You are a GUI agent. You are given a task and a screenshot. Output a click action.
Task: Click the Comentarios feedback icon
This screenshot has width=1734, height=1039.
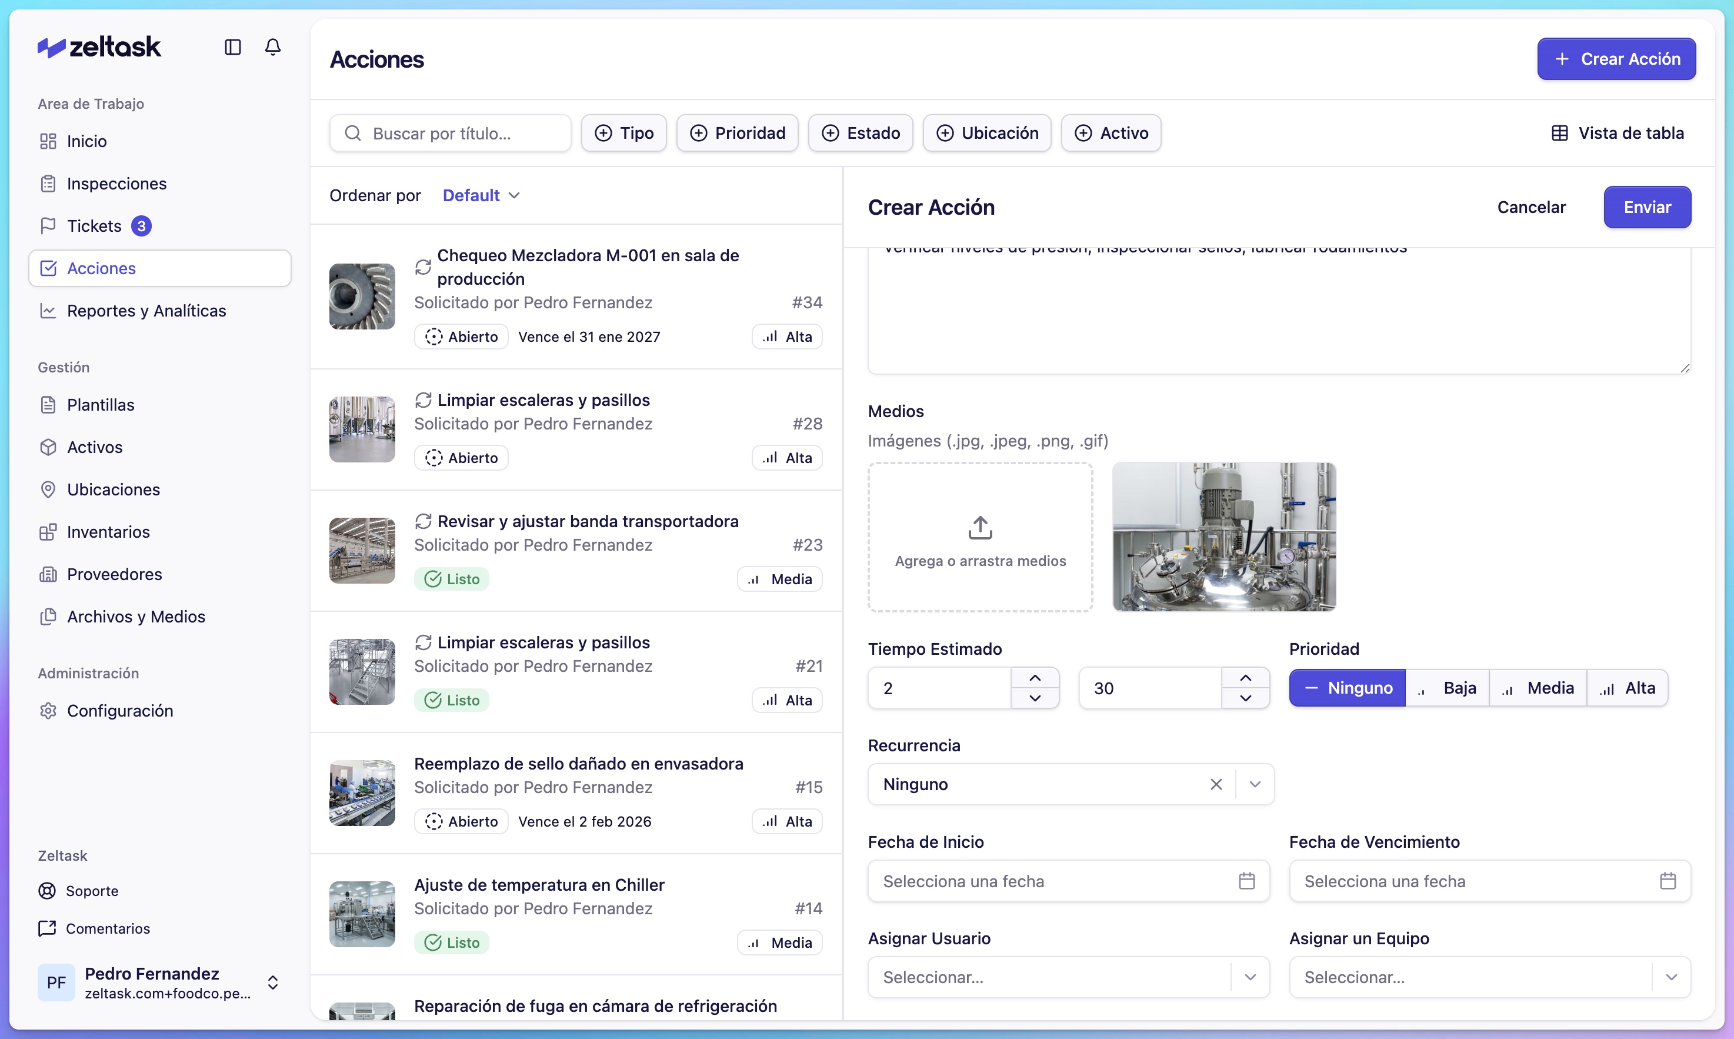click(x=47, y=928)
